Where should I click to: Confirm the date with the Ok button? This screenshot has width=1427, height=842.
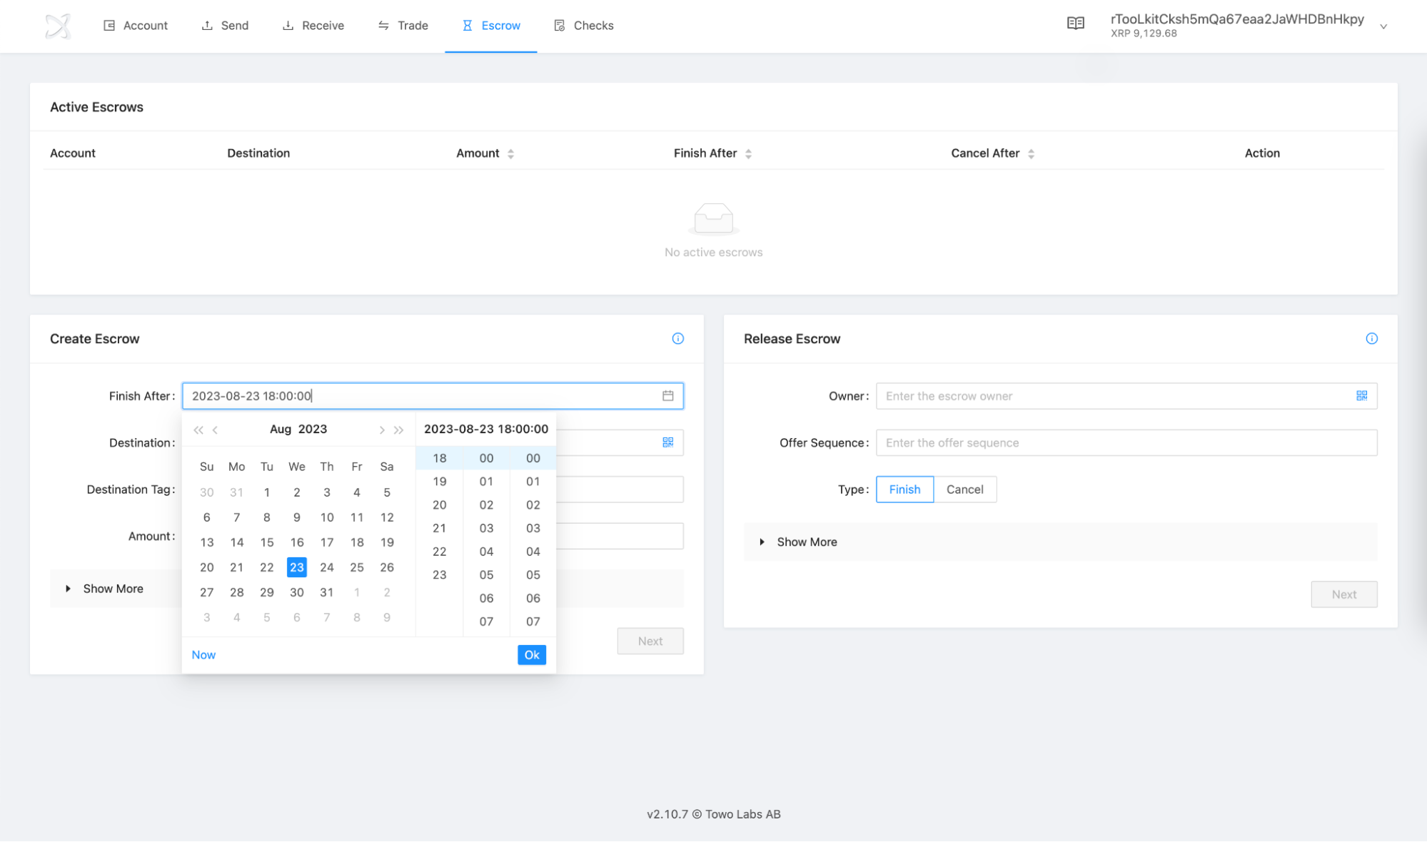click(x=531, y=654)
